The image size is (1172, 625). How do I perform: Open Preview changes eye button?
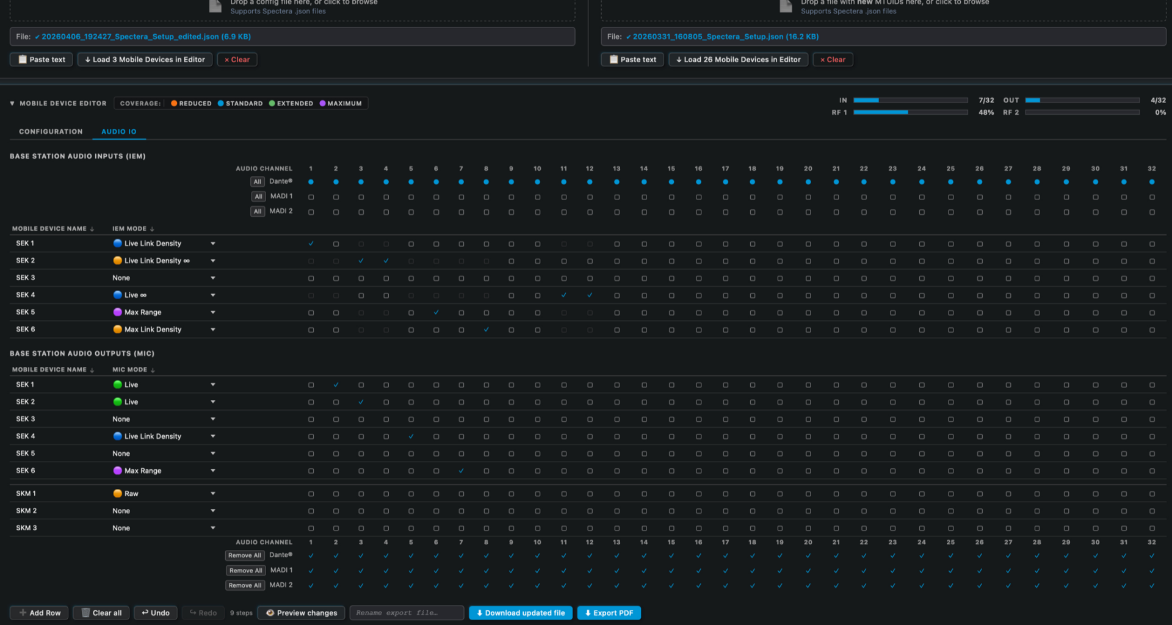[302, 613]
